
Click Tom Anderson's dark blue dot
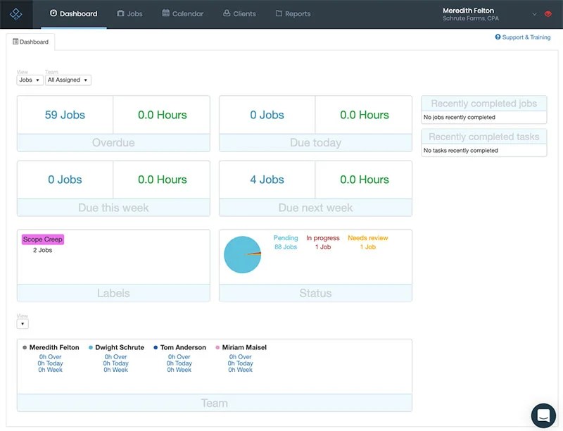click(156, 347)
